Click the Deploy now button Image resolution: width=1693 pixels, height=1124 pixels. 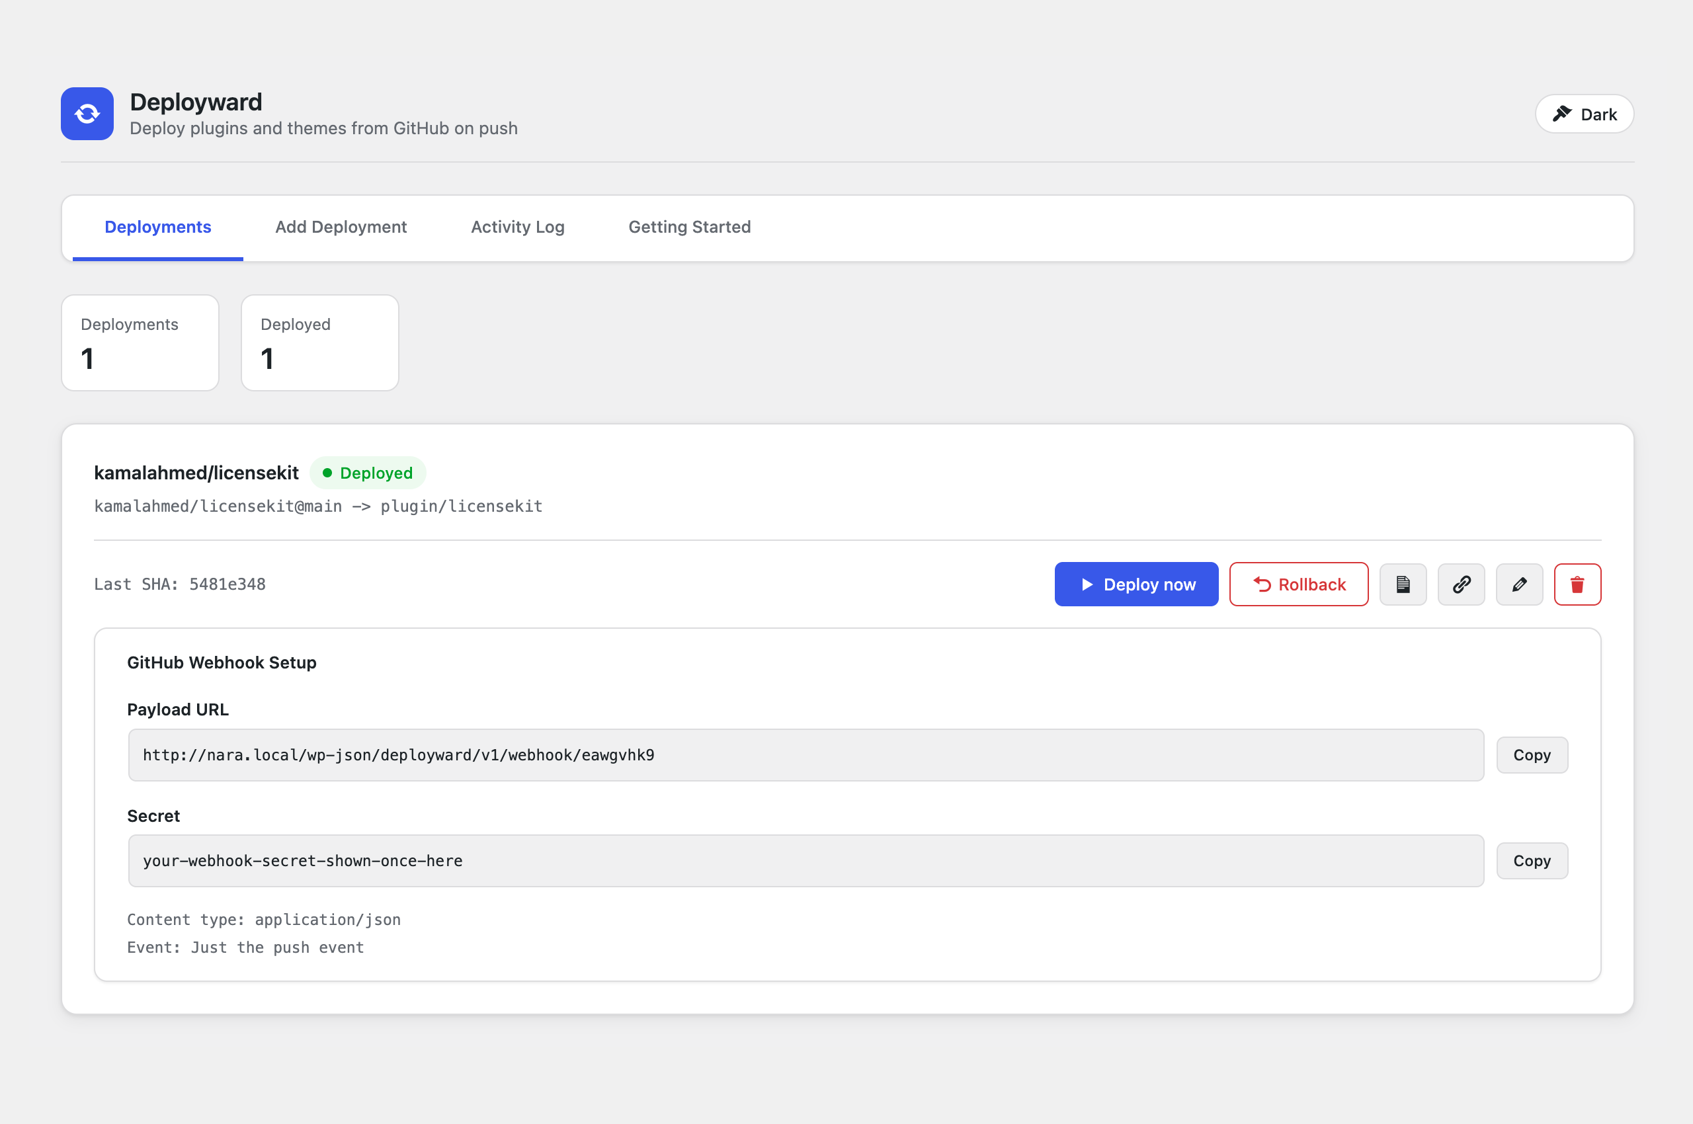(1136, 584)
